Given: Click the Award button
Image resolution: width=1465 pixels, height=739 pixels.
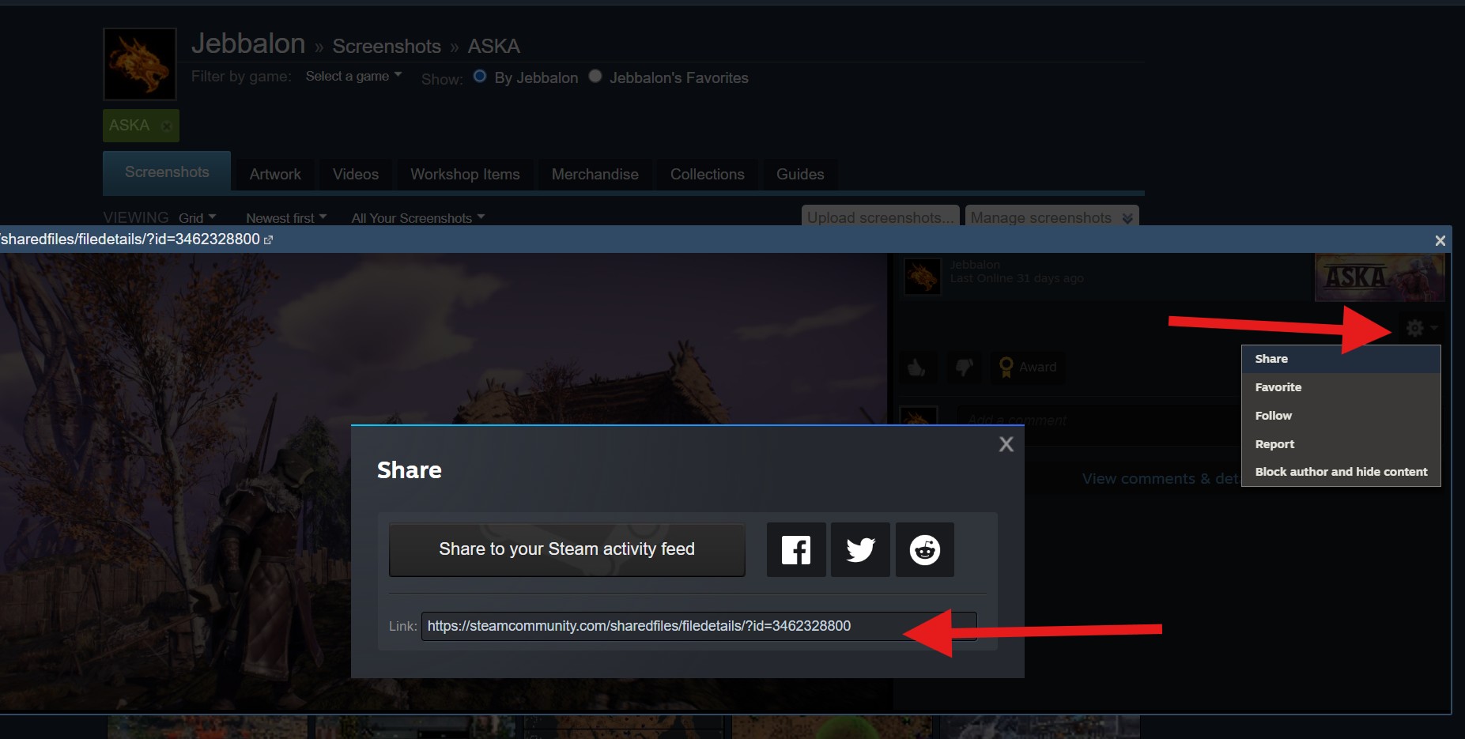Looking at the screenshot, I should (x=1028, y=368).
